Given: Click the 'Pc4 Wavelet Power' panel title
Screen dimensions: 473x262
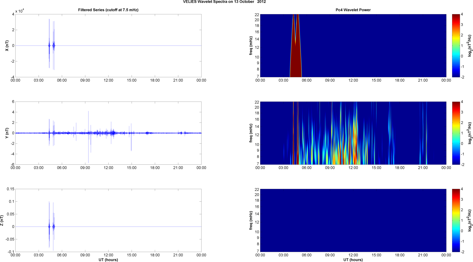Looking at the screenshot, I should click(353, 10).
